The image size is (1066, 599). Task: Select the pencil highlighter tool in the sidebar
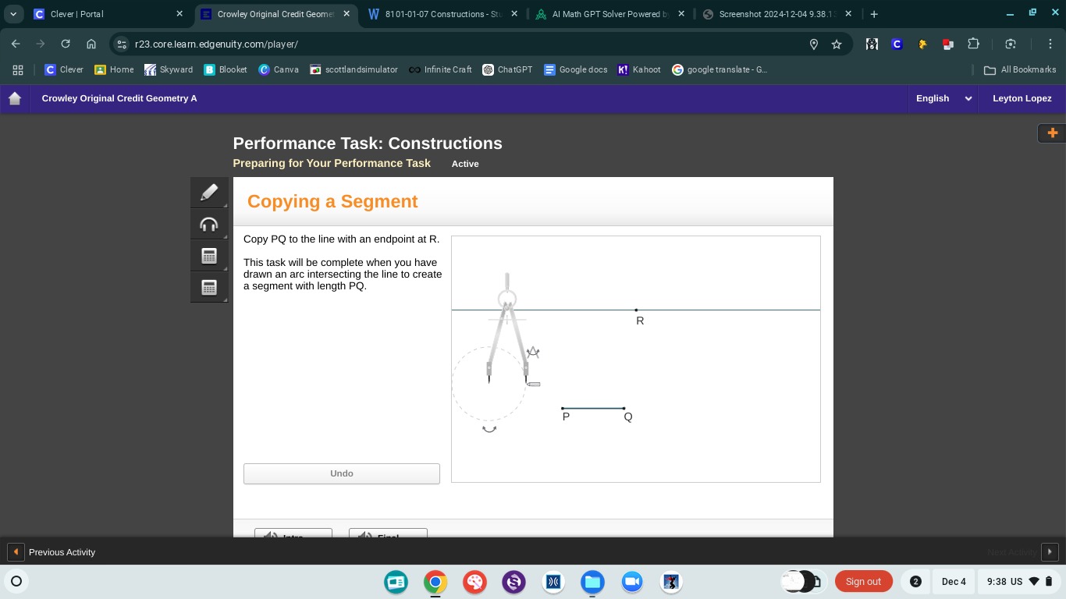[209, 193]
